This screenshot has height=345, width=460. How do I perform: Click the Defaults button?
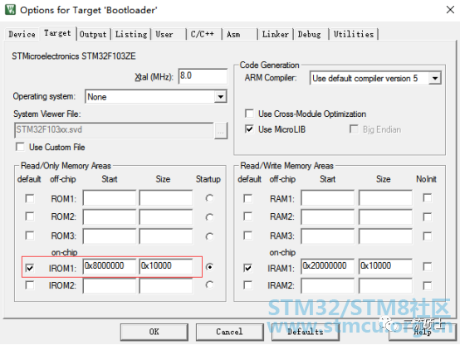click(x=306, y=332)
